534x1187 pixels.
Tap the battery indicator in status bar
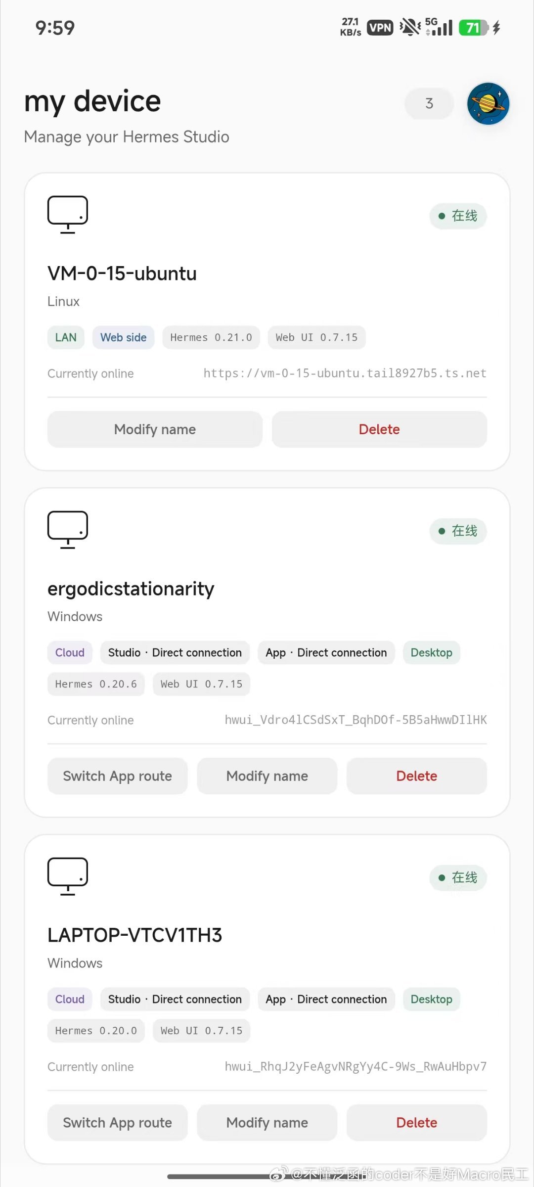pyautogui.click(x=474, y=28)
